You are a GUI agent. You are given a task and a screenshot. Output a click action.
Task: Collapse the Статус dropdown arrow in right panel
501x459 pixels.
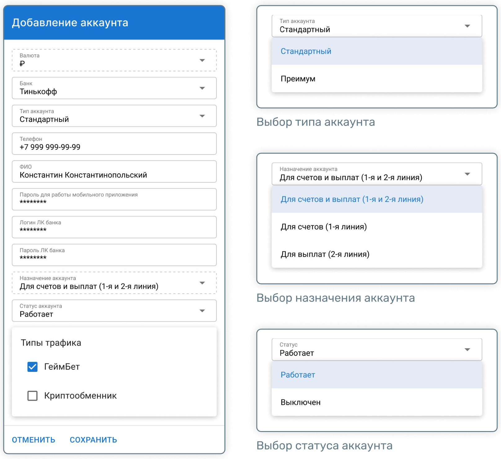[x=467, y=350]
